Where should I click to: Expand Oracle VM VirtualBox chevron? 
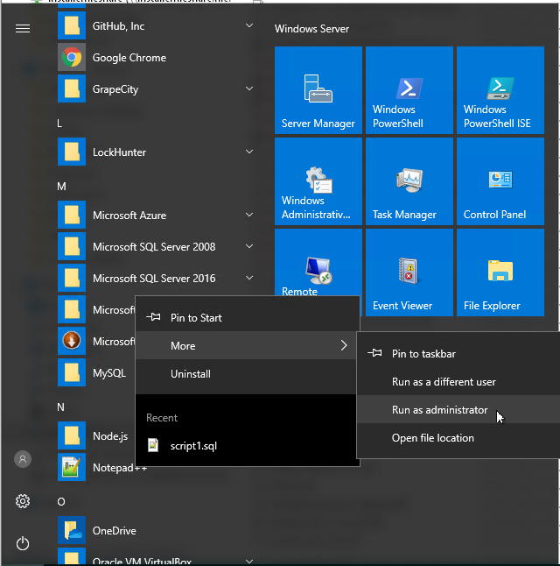pyautogui.click(x=249, y=561)
